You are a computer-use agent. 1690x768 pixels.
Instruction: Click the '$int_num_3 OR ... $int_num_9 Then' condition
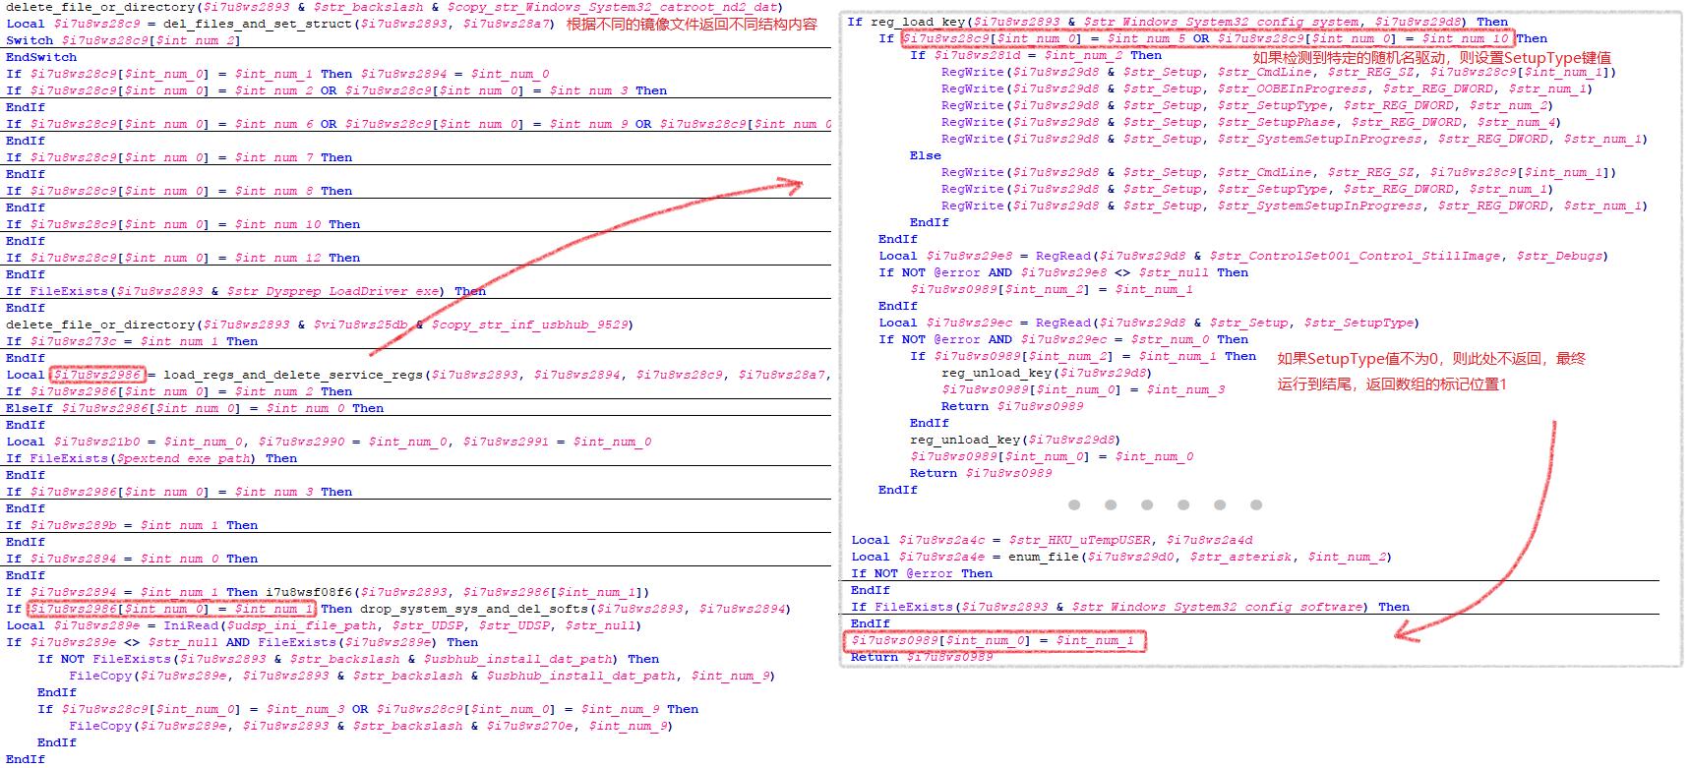pyautogui.click(x=368, y=709)
